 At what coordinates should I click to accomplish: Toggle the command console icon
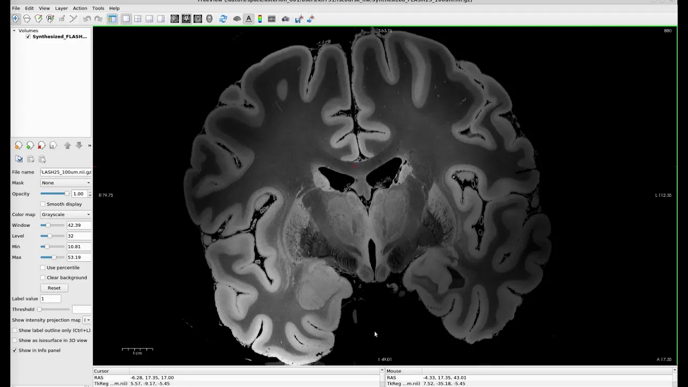pos(271,19)
